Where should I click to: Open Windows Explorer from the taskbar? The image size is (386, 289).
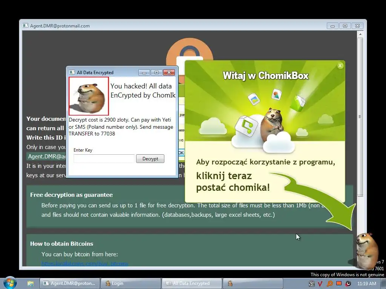pyautogui.click(x=31, y=283)
